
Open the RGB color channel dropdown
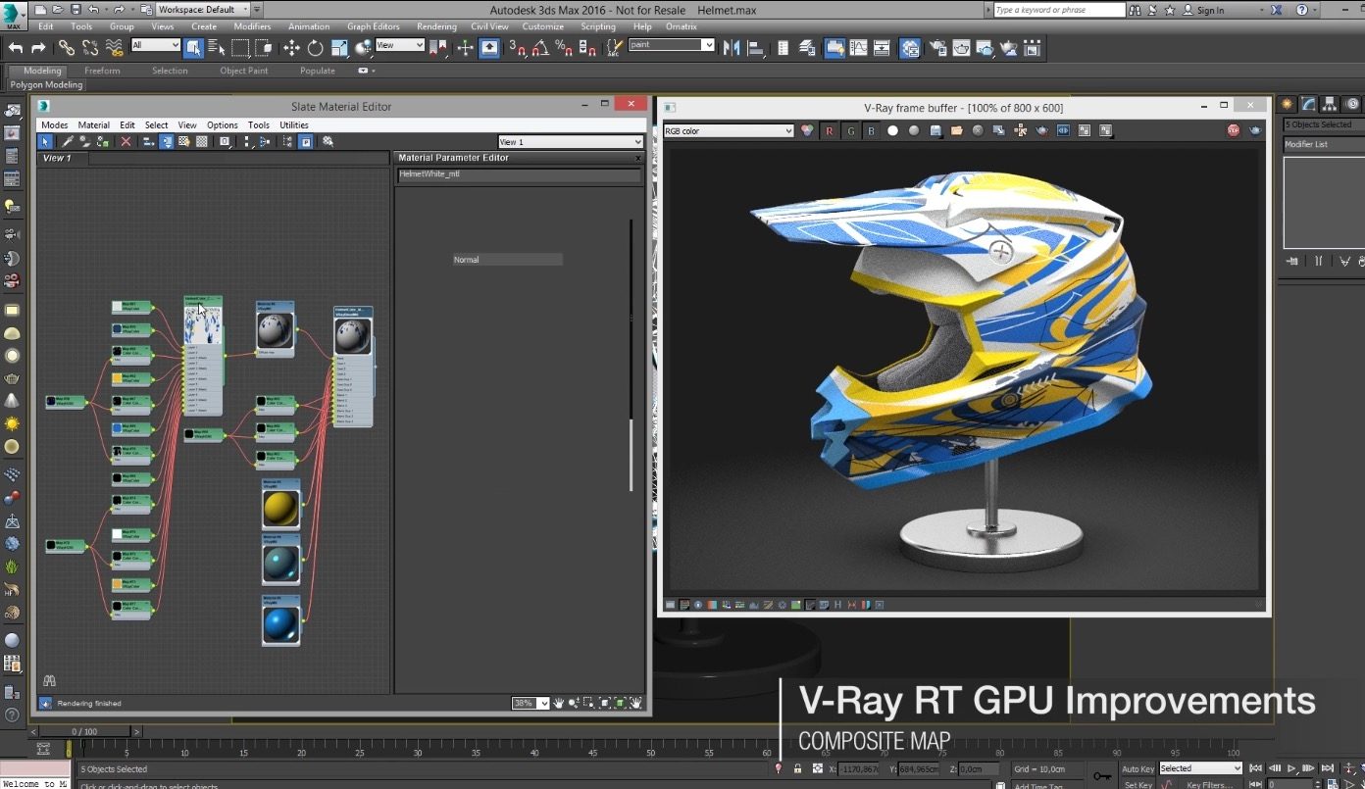click(x=729, y=130)
